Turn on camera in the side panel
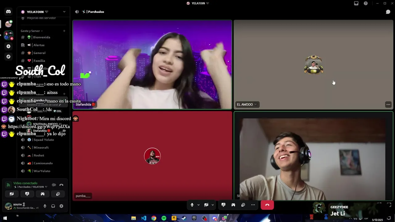 pos(12,194)
